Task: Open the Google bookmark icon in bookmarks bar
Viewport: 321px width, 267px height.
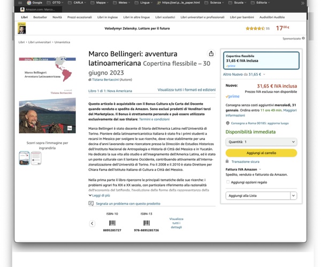Action: [x=29, y=3]
